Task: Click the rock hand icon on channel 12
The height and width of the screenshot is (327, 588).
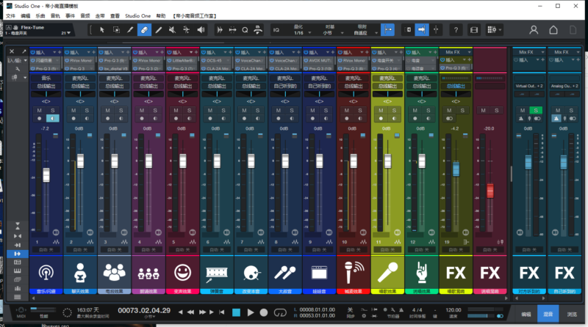Action: 422,273
